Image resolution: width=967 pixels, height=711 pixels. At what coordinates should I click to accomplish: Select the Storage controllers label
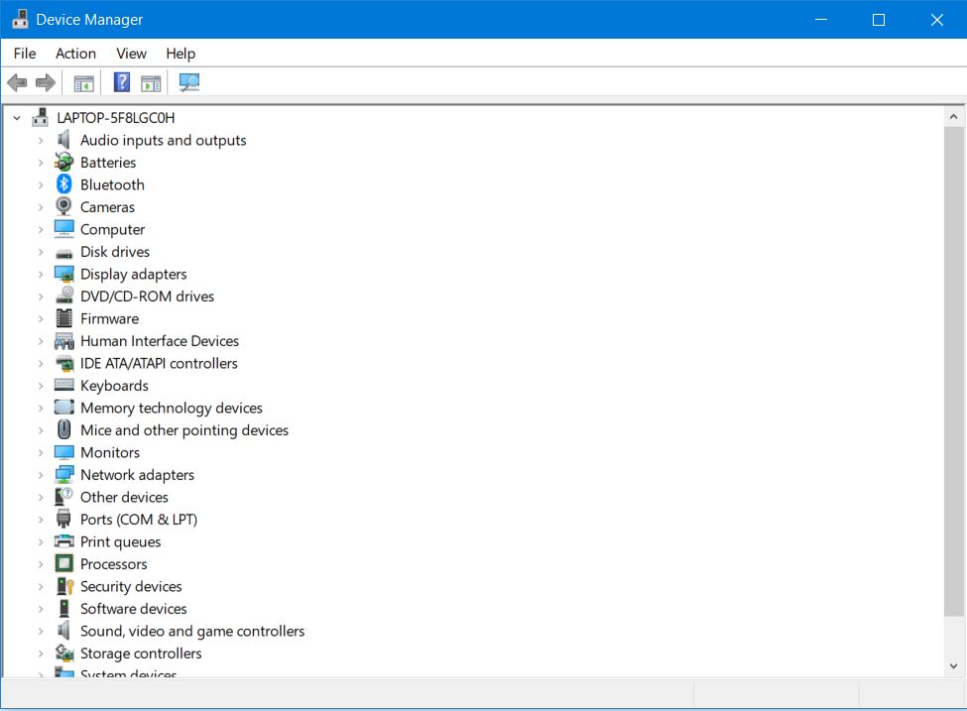[141, 653]
